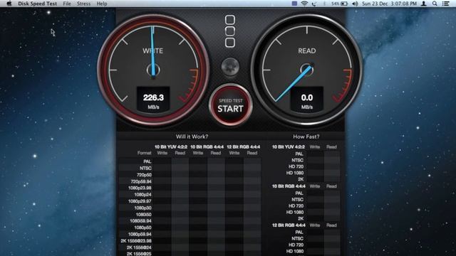Click "10 Bit RGB 4:4:4" header in Will it Work

[x=207, y=147]
